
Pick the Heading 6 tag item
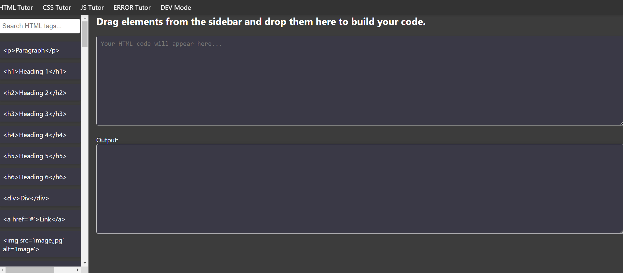40,177
